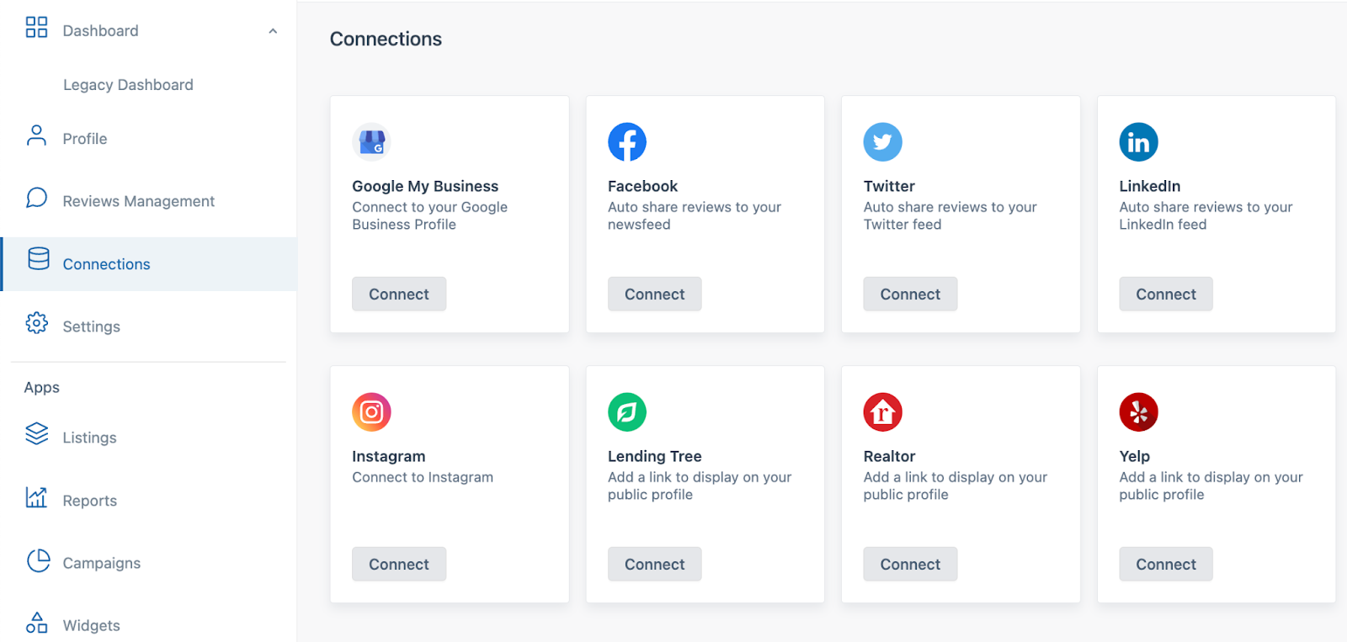Open the Listings app

(89, 438)
